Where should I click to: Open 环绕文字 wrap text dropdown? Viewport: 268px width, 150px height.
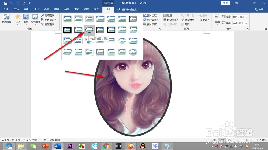coord(171,20)
